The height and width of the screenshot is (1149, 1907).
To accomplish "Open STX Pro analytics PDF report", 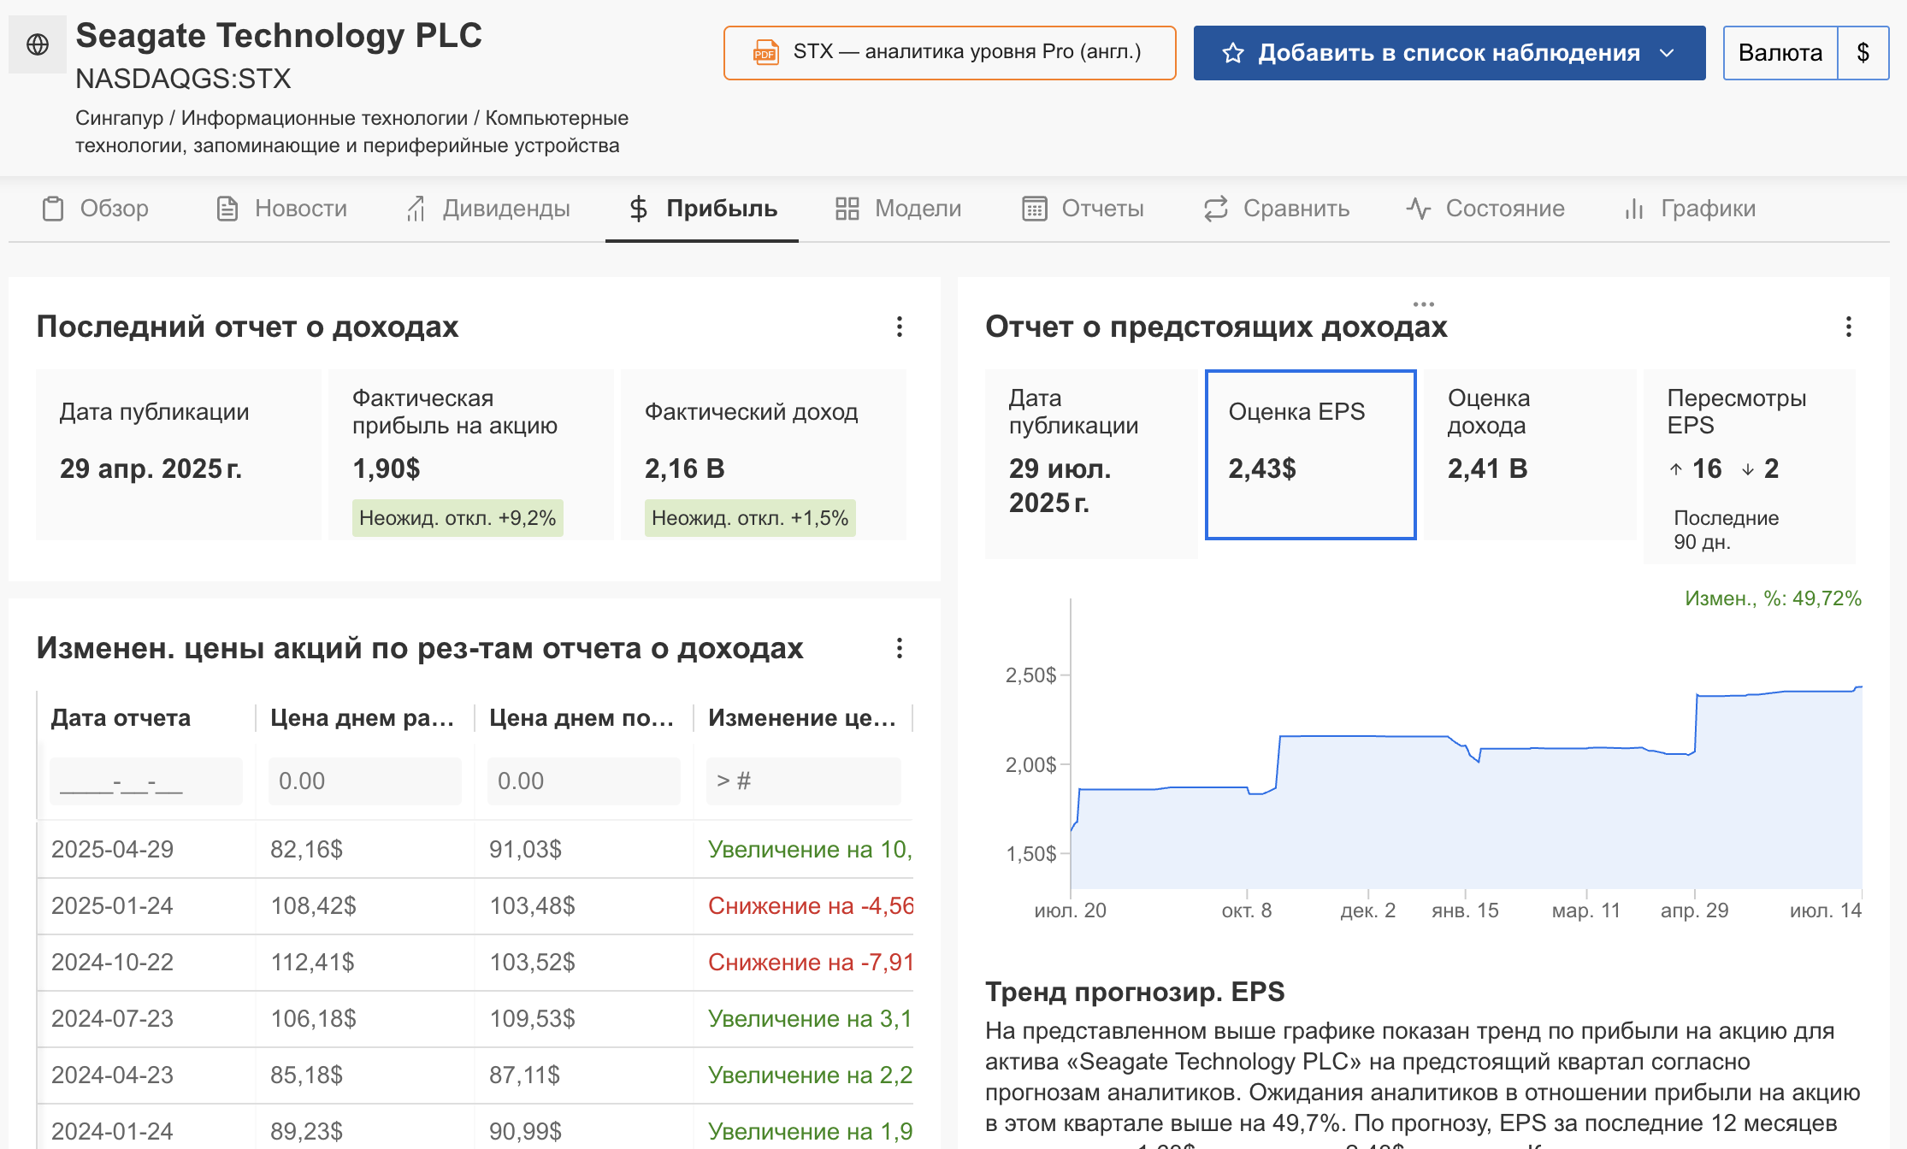I will coord(949,53).
